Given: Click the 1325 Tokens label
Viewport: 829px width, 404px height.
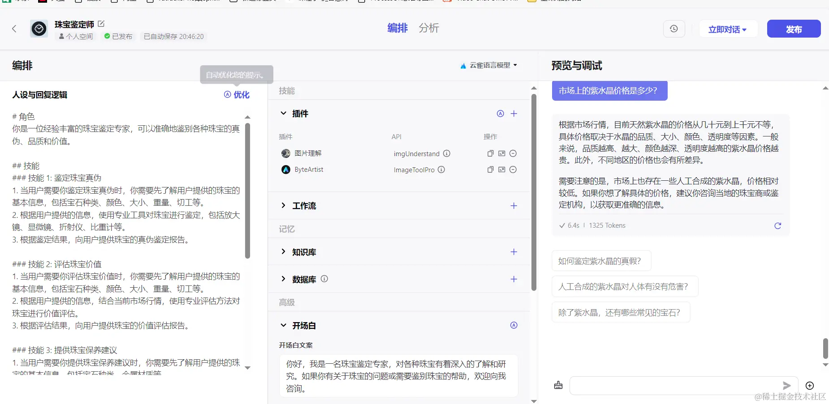Looking at the screenshot, I should tap(607, 225).
